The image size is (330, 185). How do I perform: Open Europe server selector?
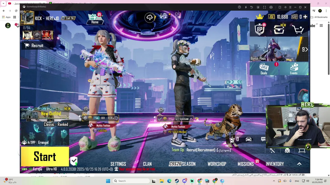coord(35,169)
